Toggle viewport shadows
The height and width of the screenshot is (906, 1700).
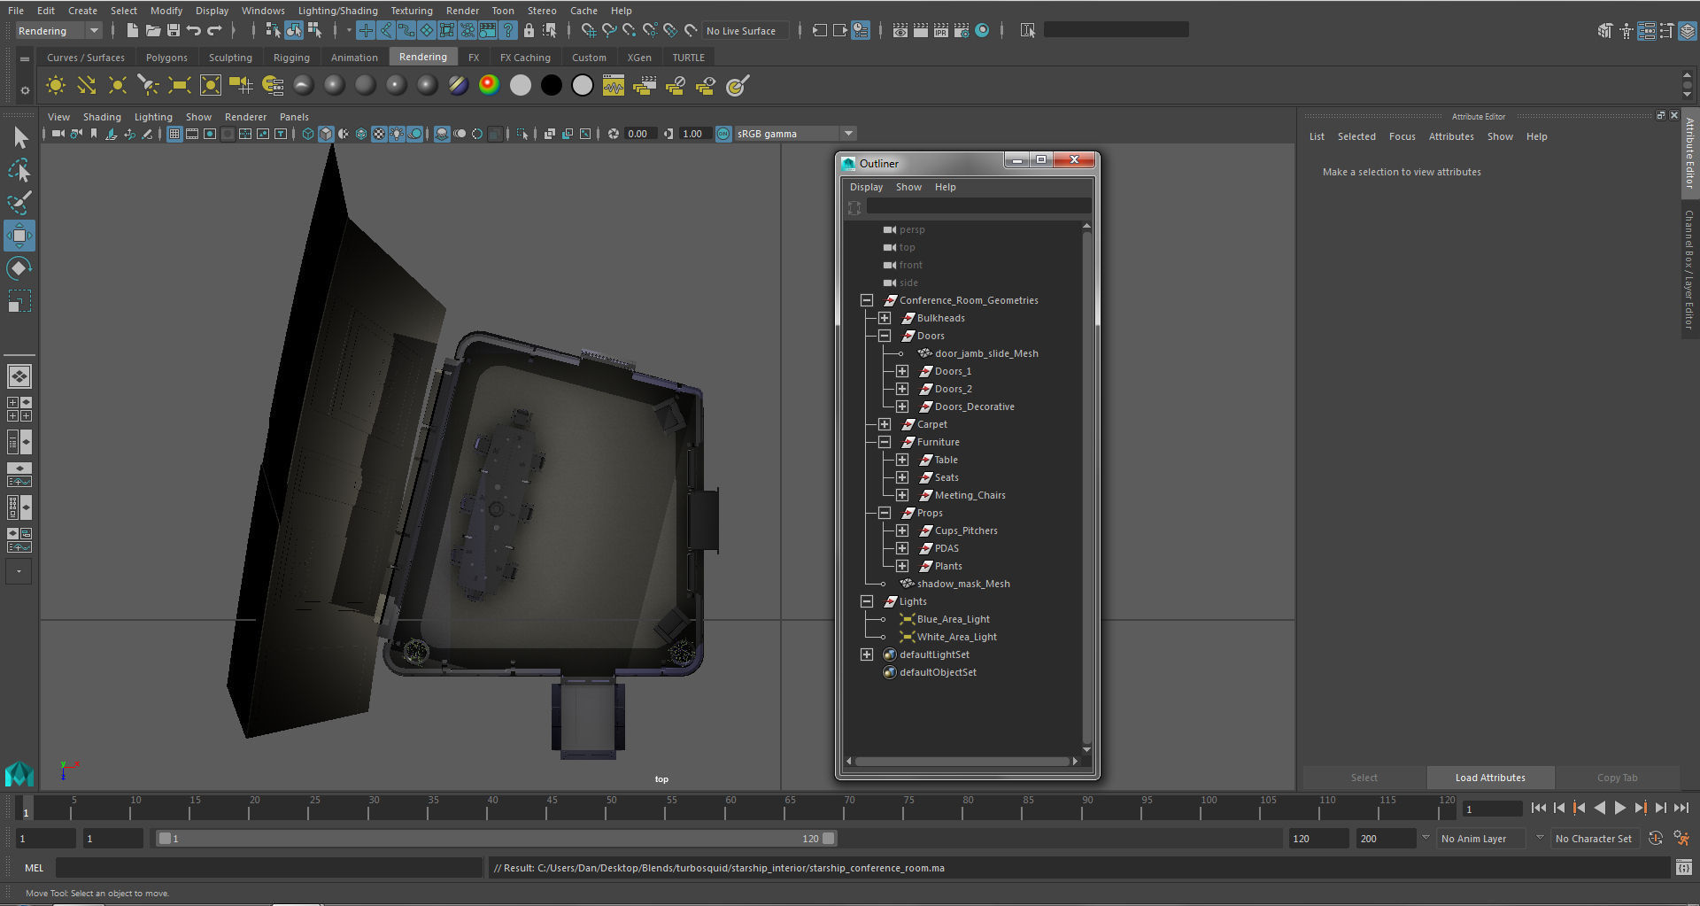pos(414,134)
